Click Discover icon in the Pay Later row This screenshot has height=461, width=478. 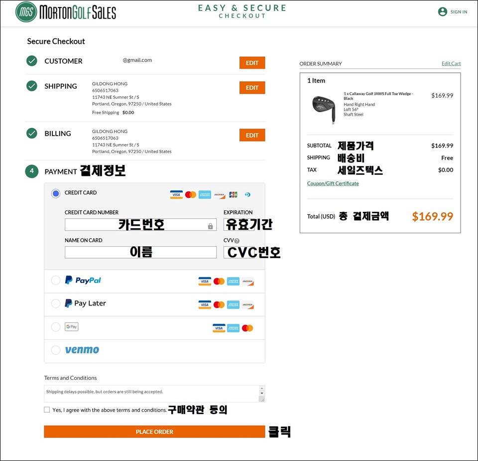click(247, 305)
